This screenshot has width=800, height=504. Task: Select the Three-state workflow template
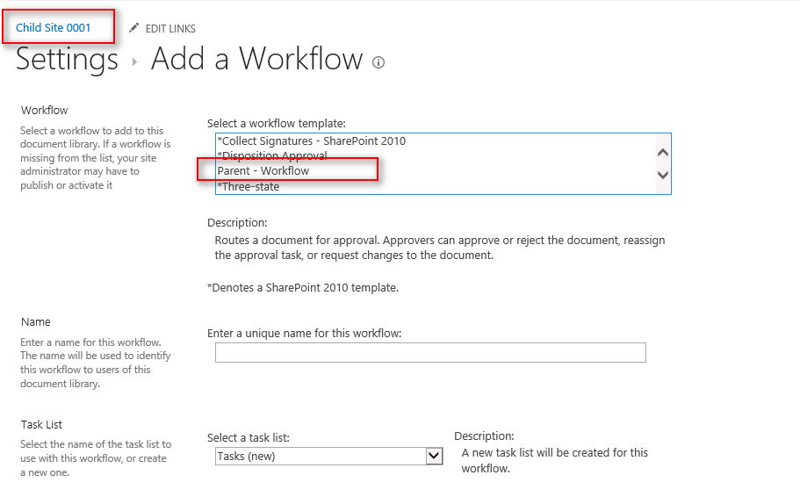tap(249, 187)
